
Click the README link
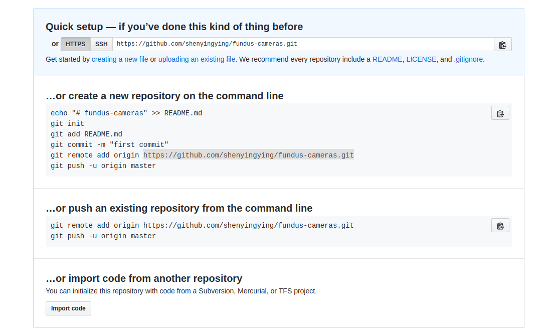[387, 59]
